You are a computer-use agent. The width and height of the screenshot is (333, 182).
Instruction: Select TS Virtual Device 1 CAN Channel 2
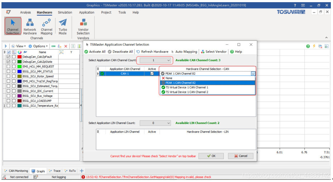(x=208, y=92)
